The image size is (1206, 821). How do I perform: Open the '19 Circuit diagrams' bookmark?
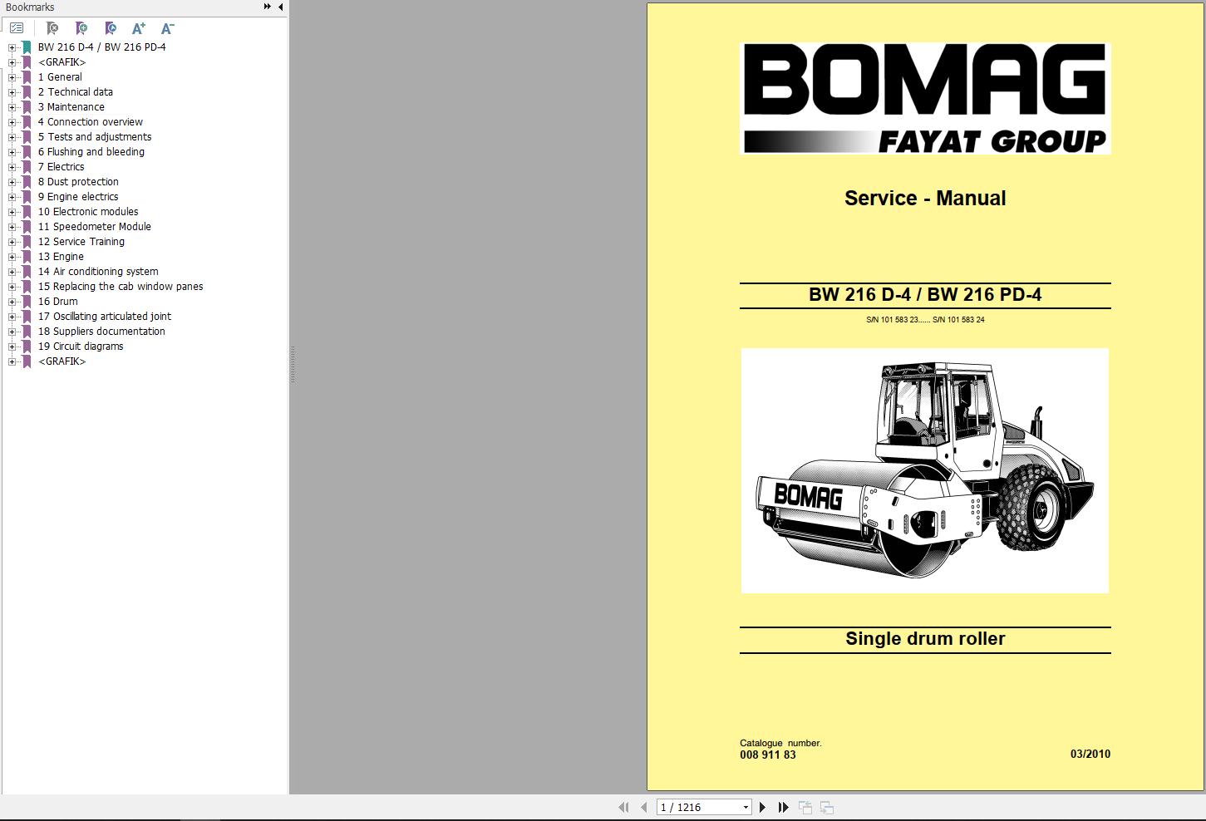click(81, 346)
